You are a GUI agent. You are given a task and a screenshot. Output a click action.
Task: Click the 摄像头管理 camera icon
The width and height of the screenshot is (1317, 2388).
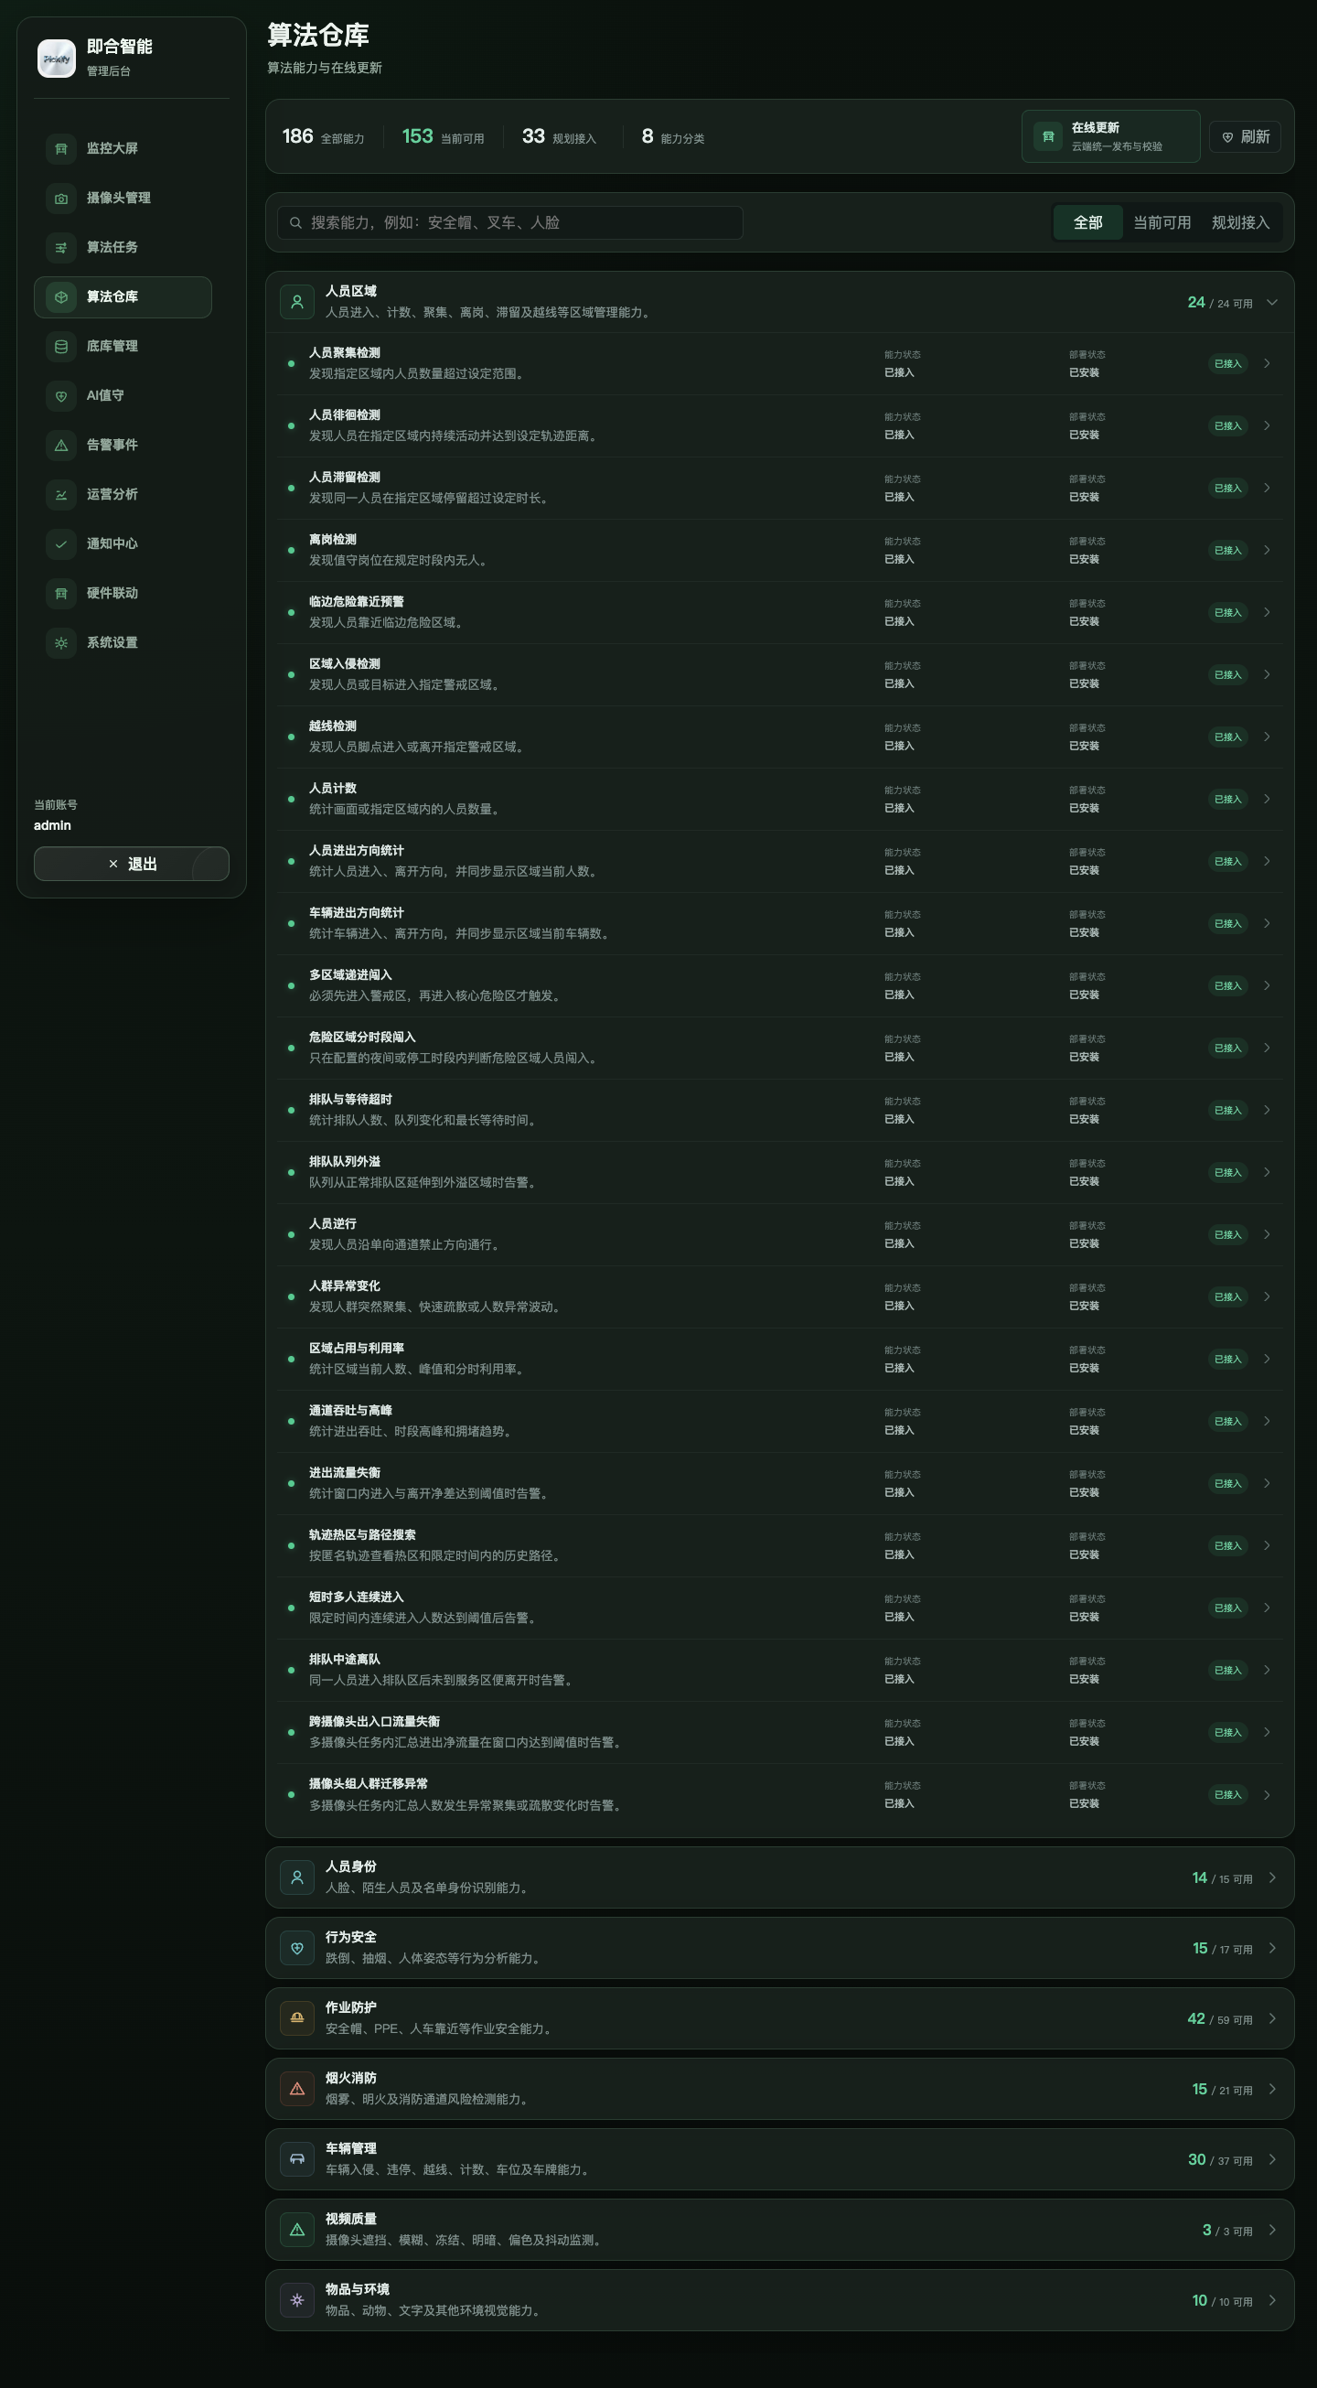(61, 198)
